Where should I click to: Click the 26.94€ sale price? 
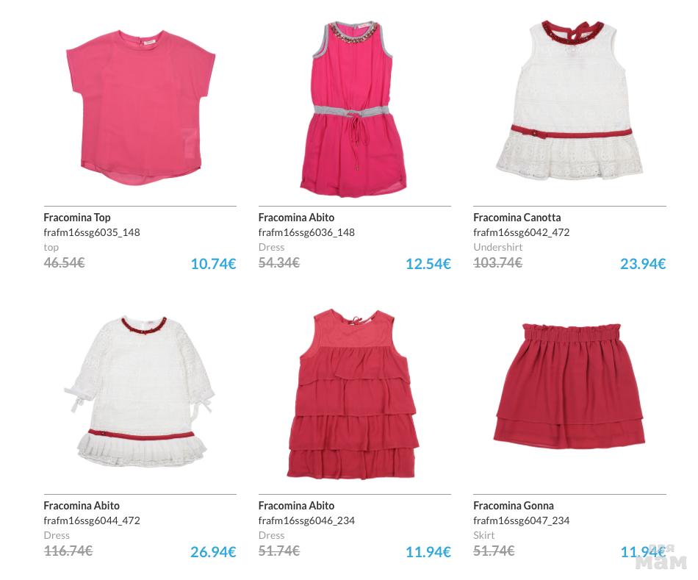tap(213, 552)
